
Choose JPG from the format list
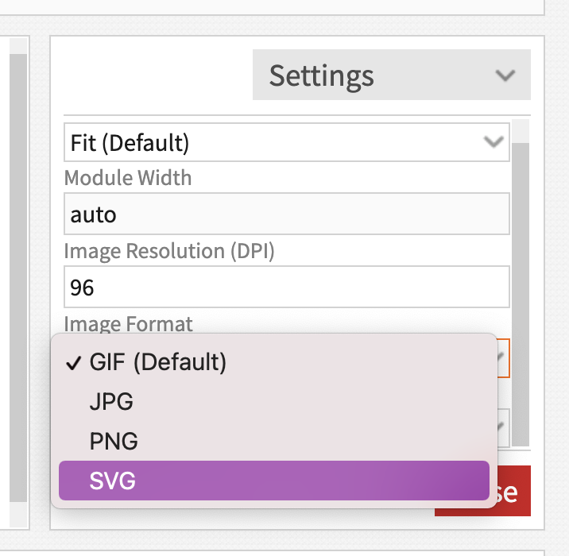(112, 402)
